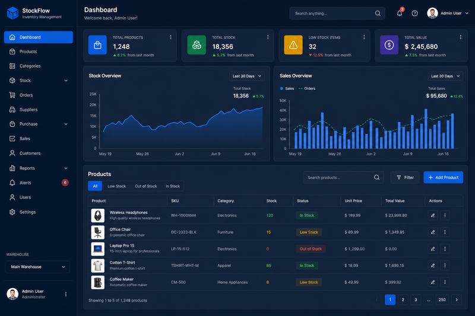The width and height of the screenshot is (475, 316).
Task: Open the Main Warehouse dropdown
Action: 37,267
